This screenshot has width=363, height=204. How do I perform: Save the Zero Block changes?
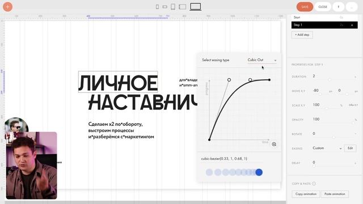(305, 7)
